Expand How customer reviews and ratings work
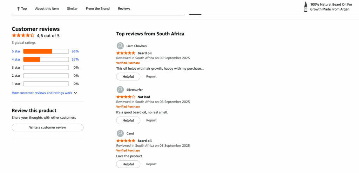 44,93
